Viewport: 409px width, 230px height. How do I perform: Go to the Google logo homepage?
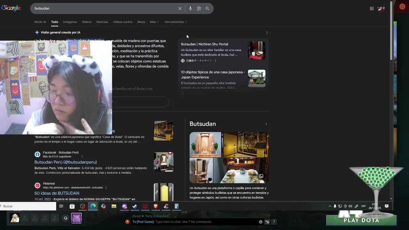pos(11,8)
